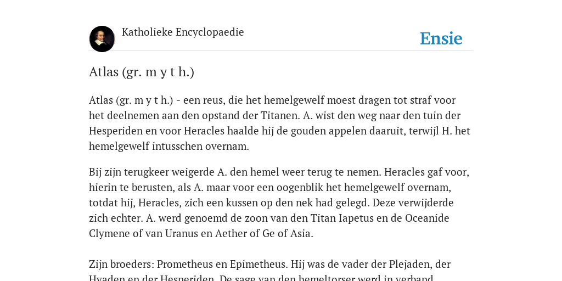Click the word 'Oceanide' in the second paragraph
The height and width of the screenshot is (281, 562).
pos(427,218)
